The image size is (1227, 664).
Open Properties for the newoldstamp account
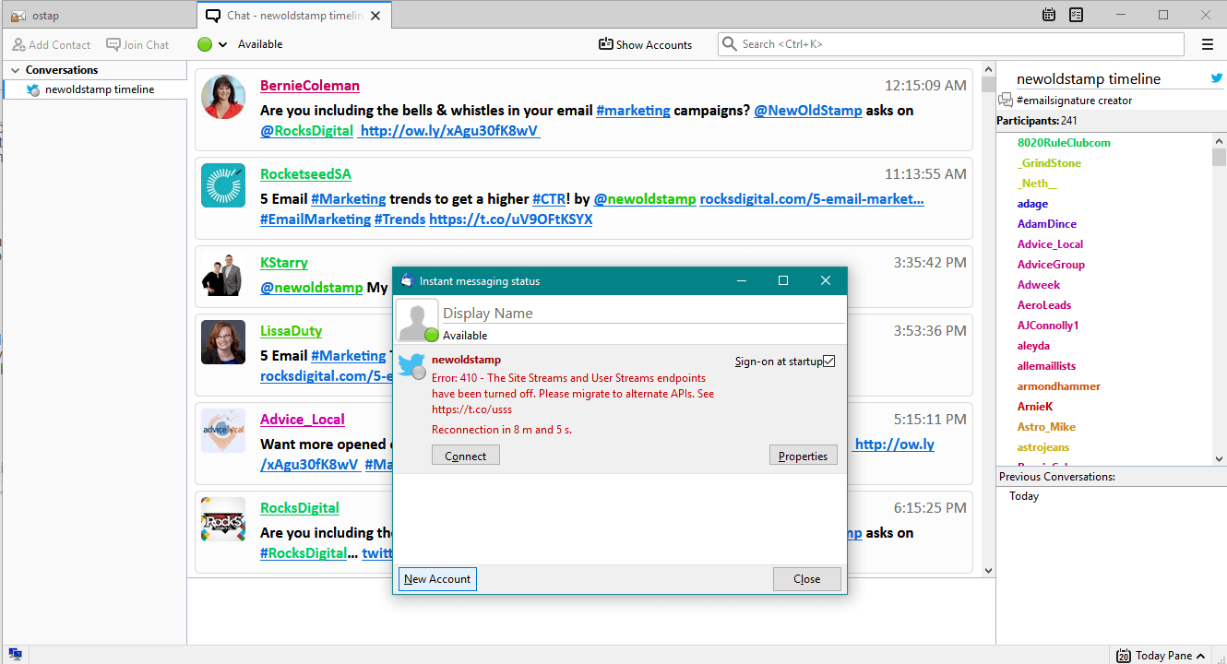click(x=804, y=456)
